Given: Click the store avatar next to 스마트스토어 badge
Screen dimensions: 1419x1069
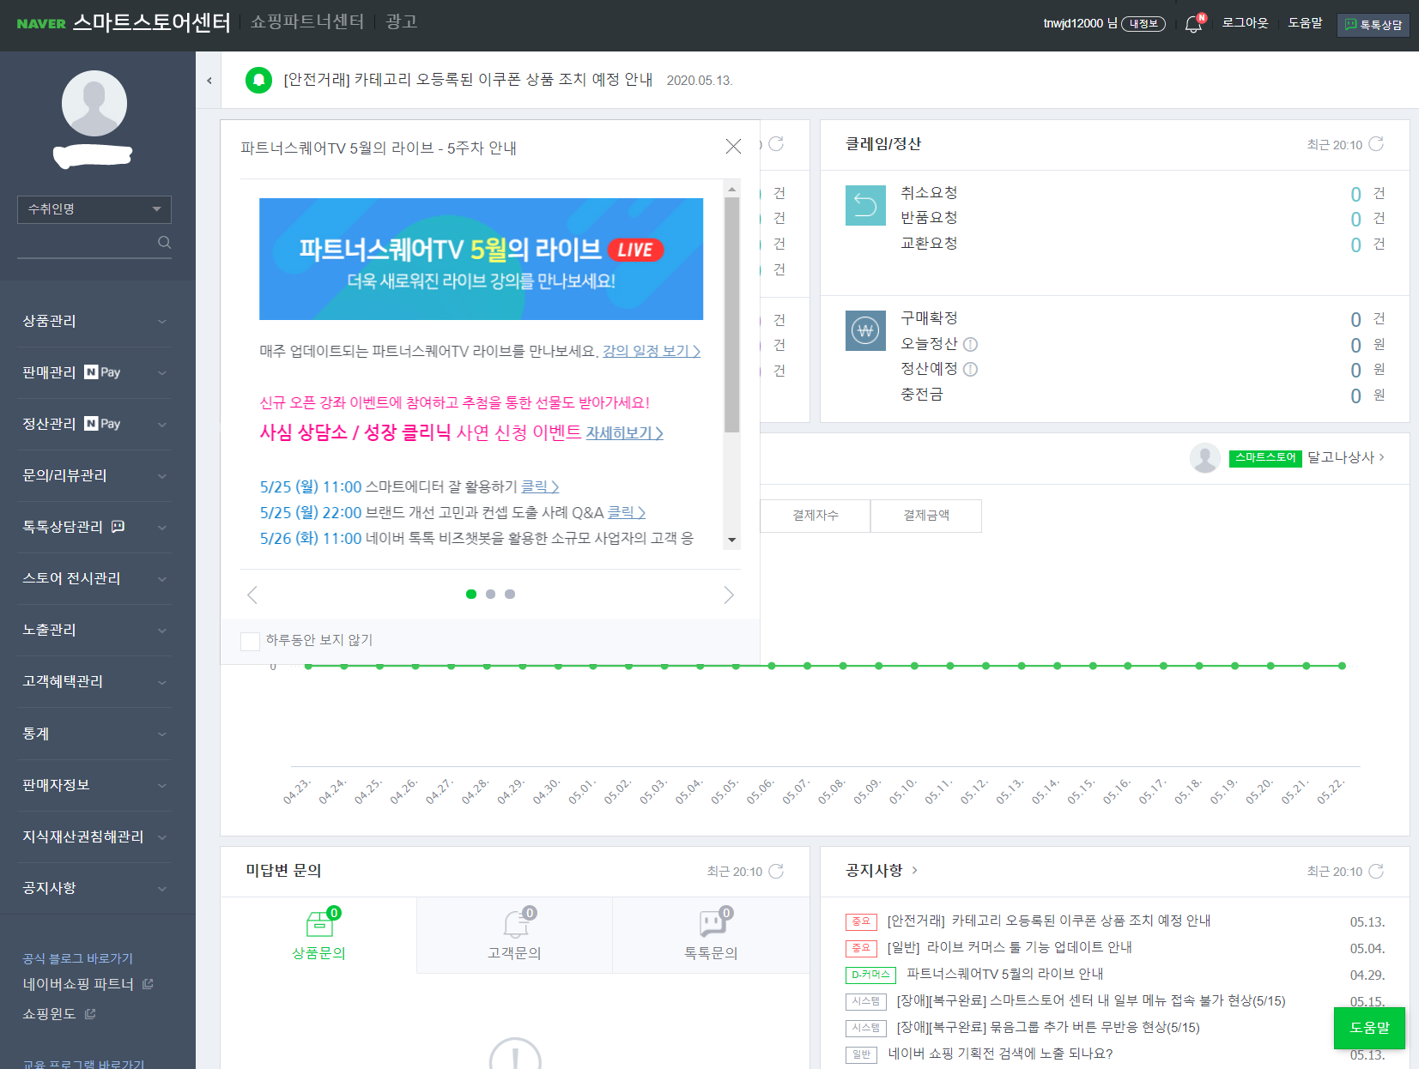Looking at the screenshot, I should (1205, 458).
